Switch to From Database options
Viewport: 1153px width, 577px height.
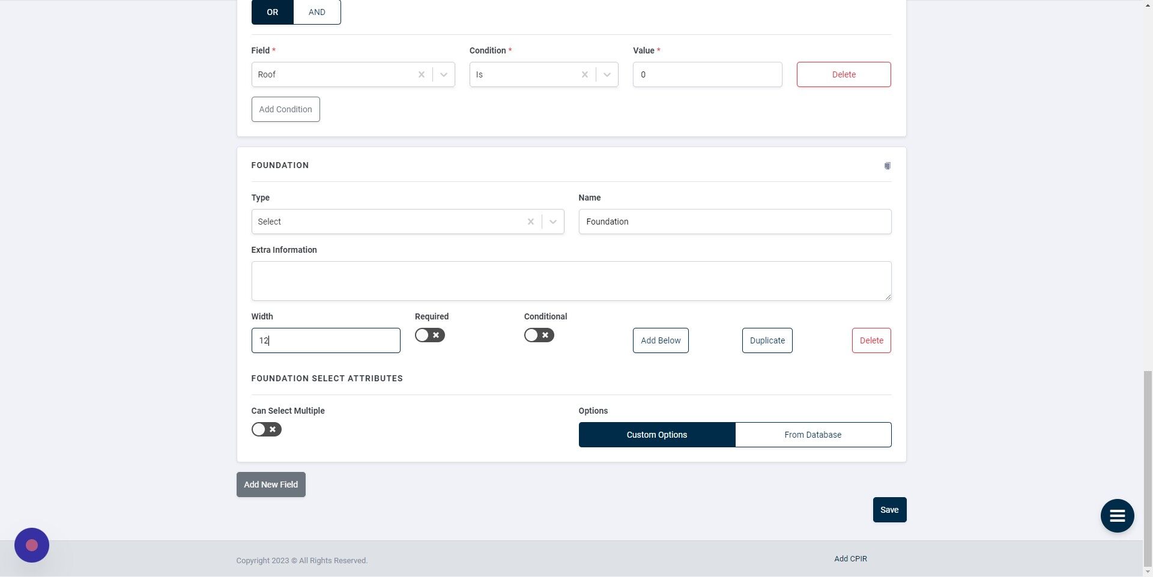[813, 435]
